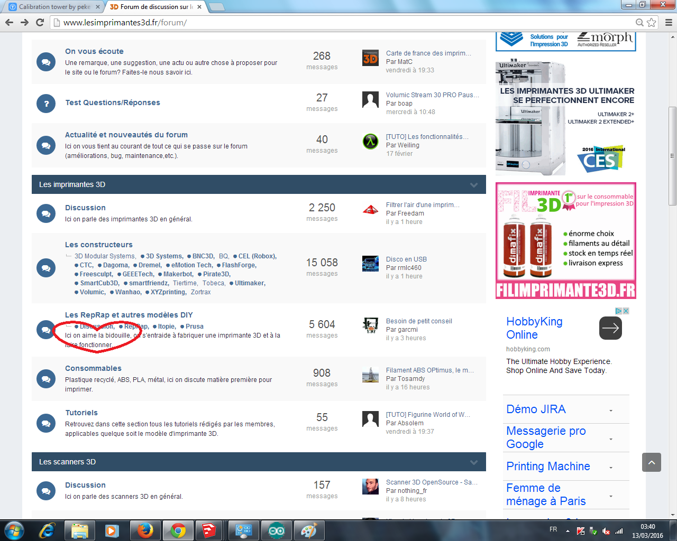Open the On vous écoute forum
This screenshot has width=677, height=541.
[x=94, y=51]
